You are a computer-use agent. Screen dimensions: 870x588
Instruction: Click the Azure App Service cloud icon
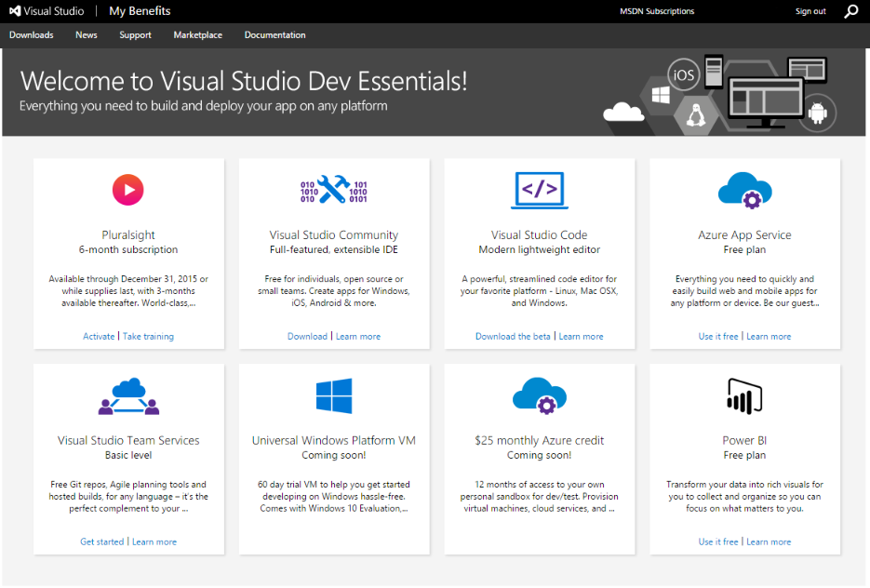point(744,191)
